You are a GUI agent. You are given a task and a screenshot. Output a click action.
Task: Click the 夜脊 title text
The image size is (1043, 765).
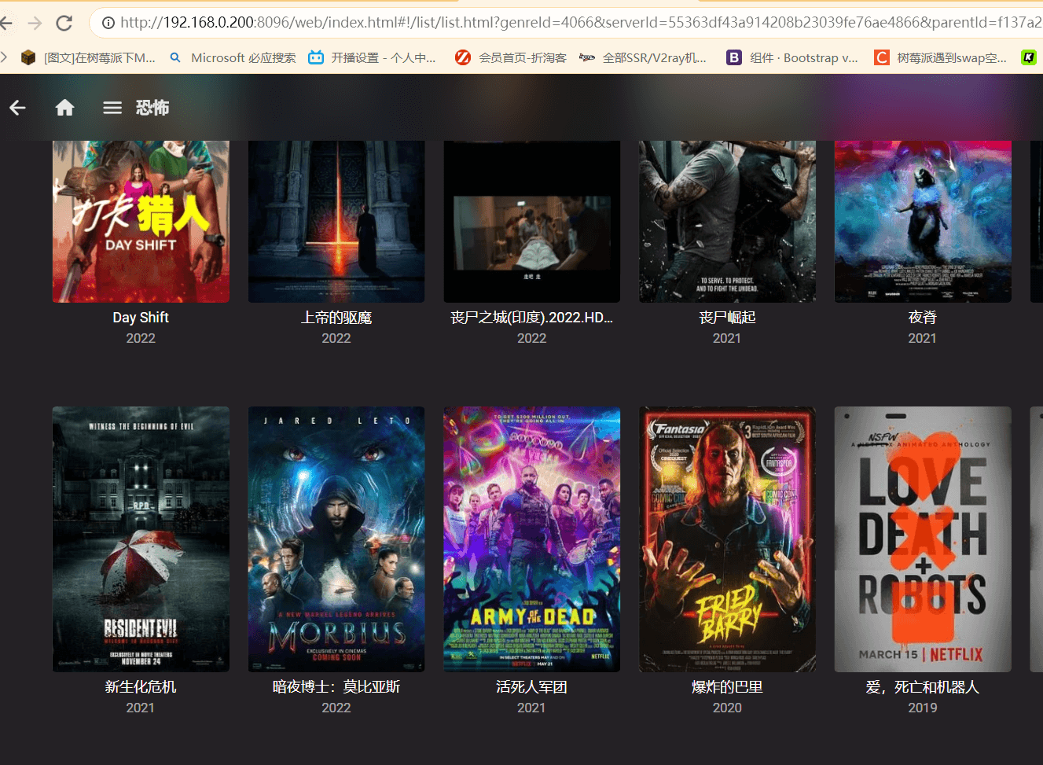pos(923,318)
